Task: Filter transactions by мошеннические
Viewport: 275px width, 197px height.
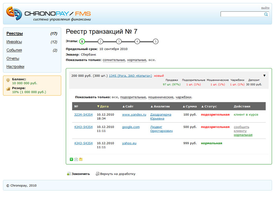Action: point(160,97)
